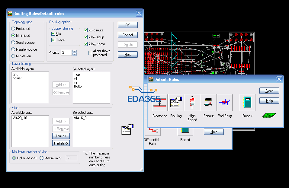Select Parallel source topology type

13,49
